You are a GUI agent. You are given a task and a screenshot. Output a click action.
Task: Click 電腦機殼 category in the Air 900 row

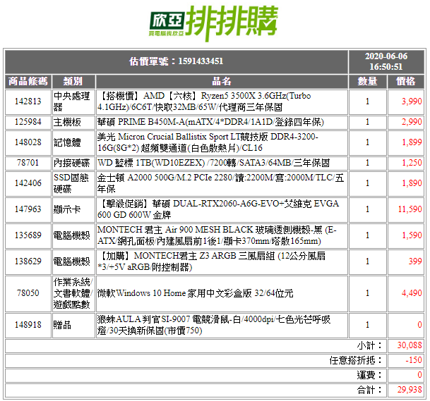(73, 235)
